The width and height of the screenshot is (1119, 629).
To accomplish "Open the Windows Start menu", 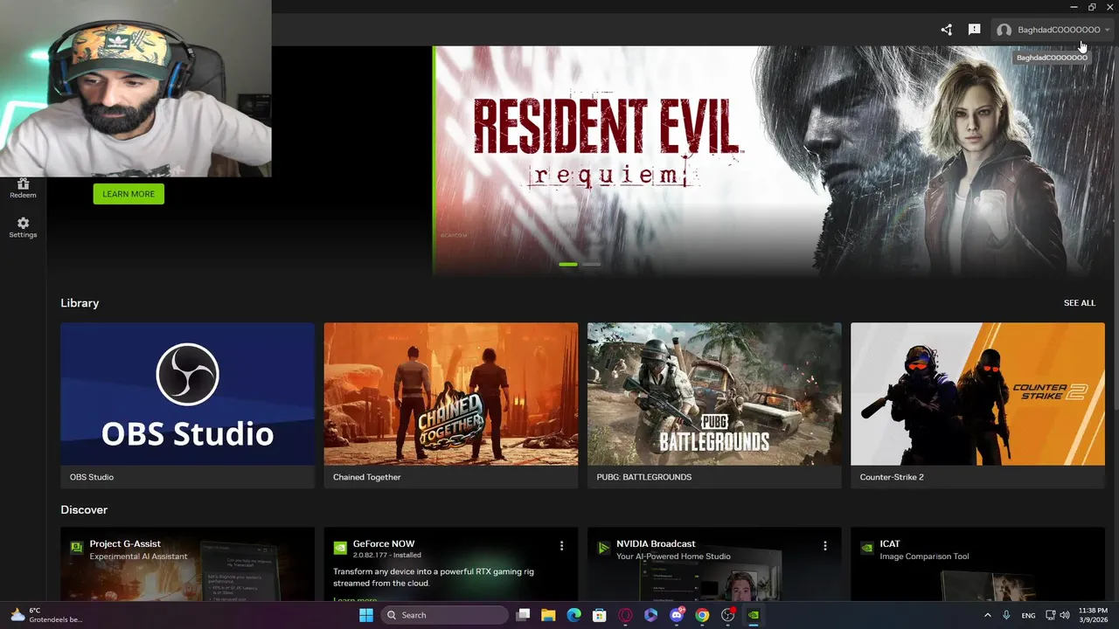I will coord(366,615).
